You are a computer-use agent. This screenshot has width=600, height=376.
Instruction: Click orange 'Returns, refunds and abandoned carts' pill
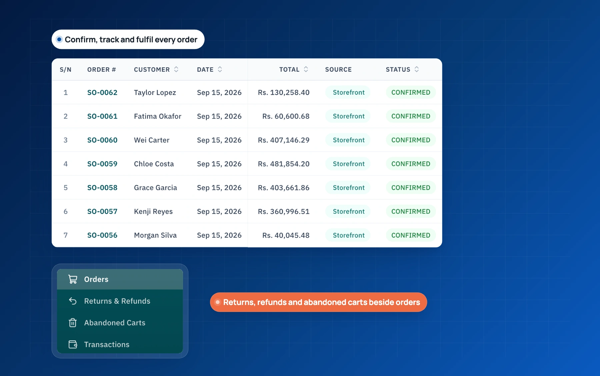point(318,302)
